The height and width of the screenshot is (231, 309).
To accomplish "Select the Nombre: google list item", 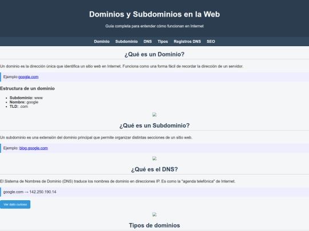I will coord(24,102).
